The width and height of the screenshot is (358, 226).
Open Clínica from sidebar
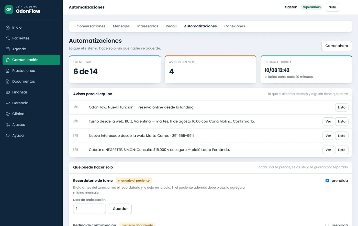pyautogui.click(x=31, y=114)
